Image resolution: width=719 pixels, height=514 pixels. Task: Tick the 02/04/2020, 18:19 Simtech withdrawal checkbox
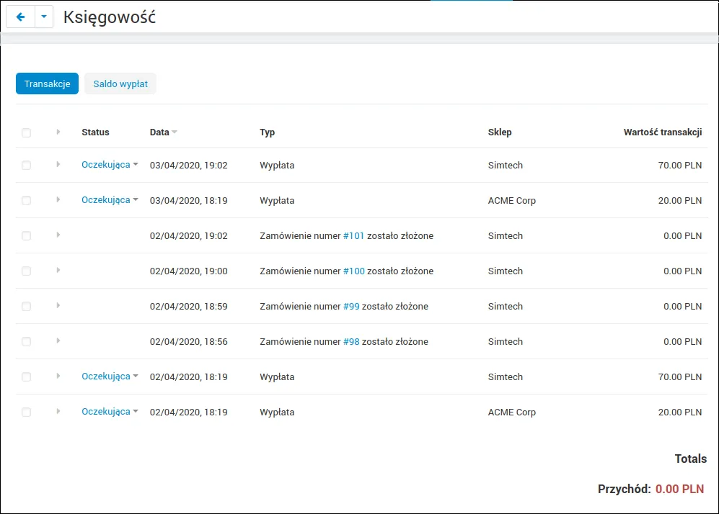tap(26, 377)
